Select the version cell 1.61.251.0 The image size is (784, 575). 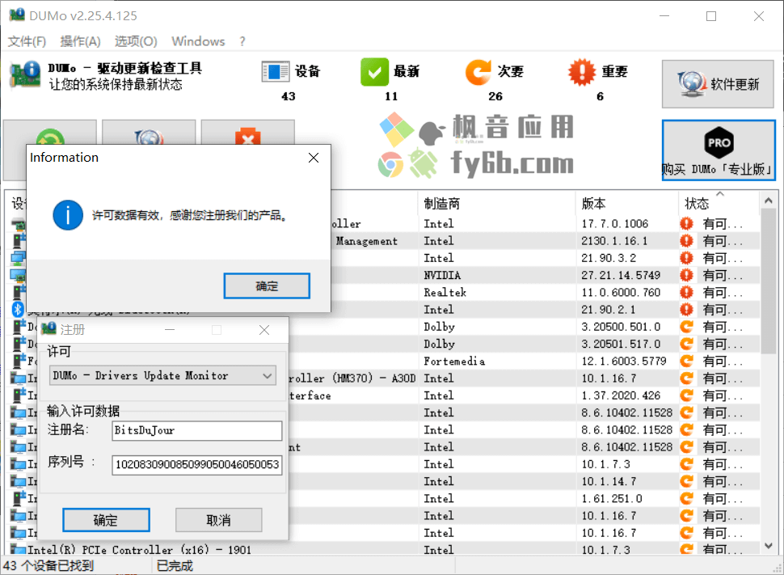click(x=612, y=498)
